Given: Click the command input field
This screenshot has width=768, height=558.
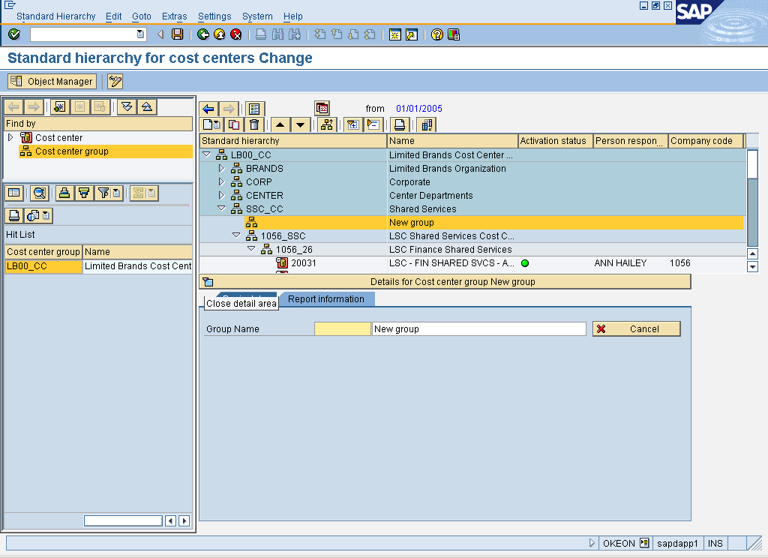Looking at the screenshot, I should pyautogui.click(x=83, y=34).
